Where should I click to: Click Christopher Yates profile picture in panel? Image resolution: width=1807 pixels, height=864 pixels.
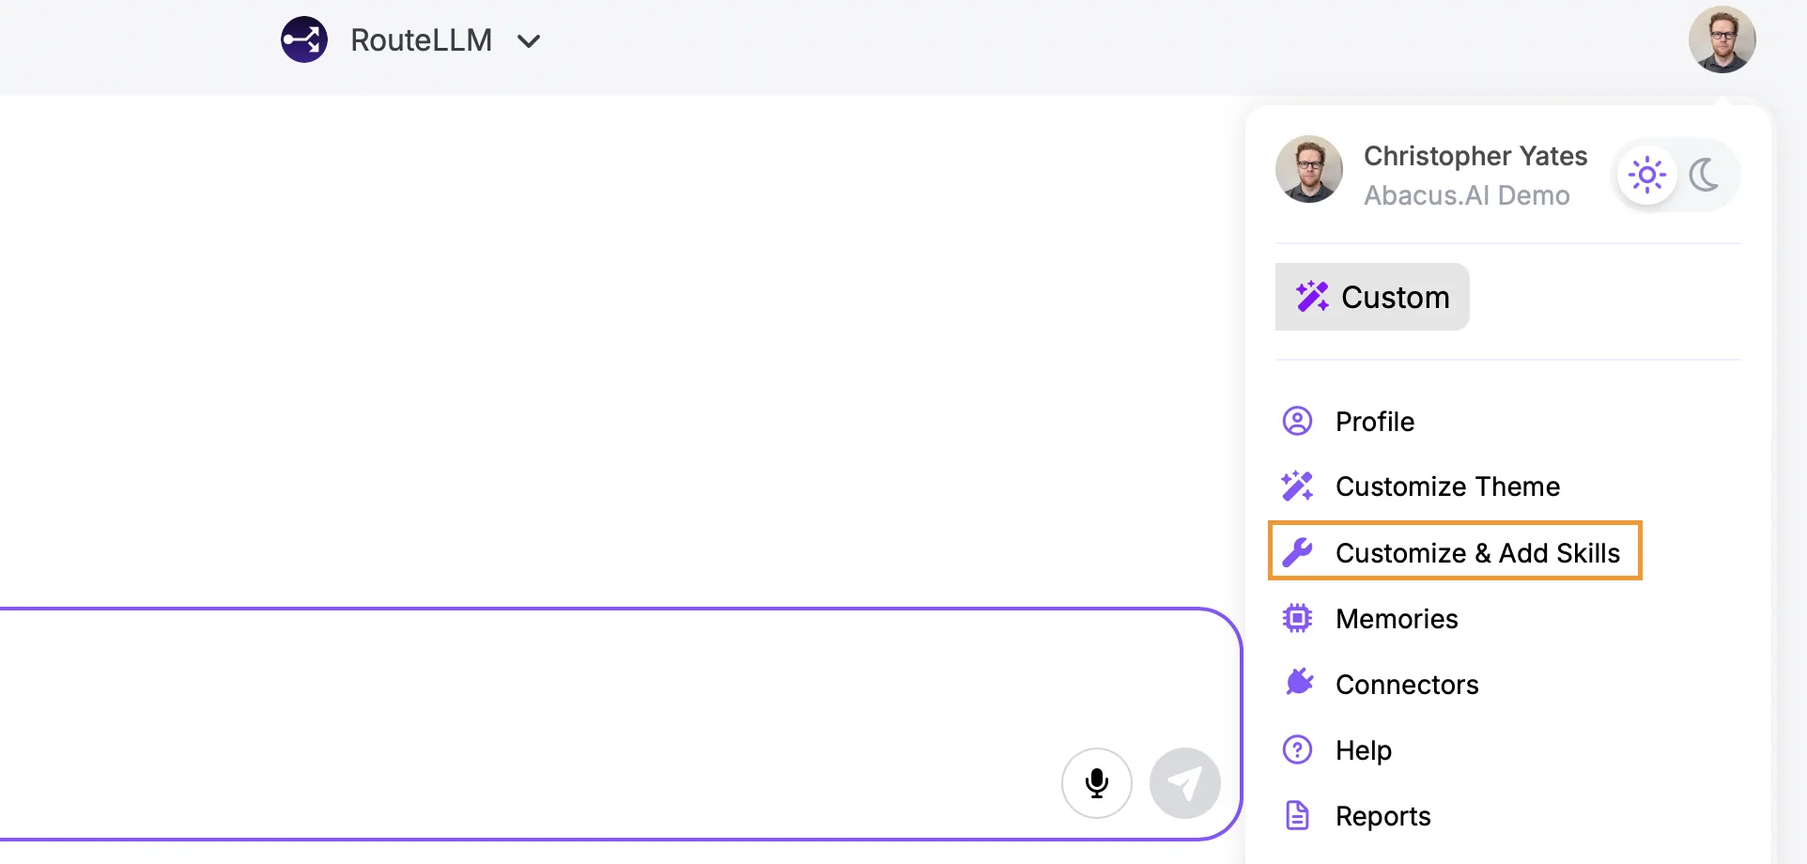point(1308,169)
